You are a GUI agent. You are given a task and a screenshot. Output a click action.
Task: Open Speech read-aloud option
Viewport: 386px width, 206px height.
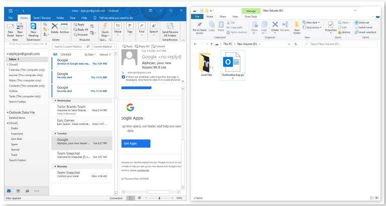tap(154, 29)
